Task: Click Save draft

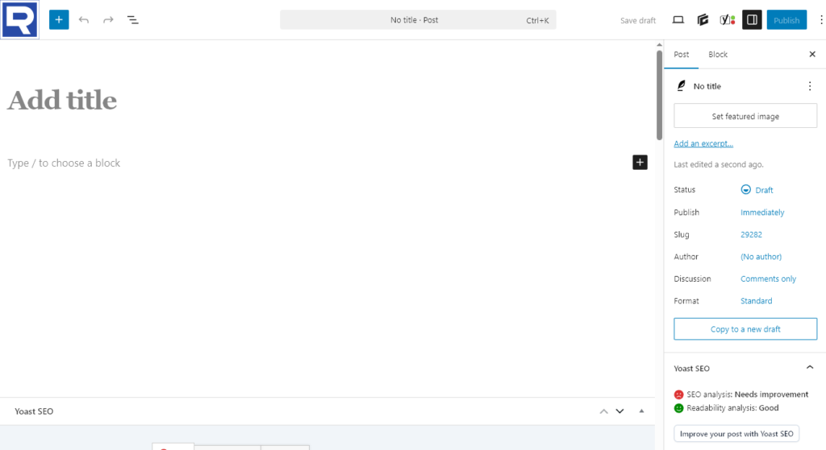Action: tap(638, 20)
